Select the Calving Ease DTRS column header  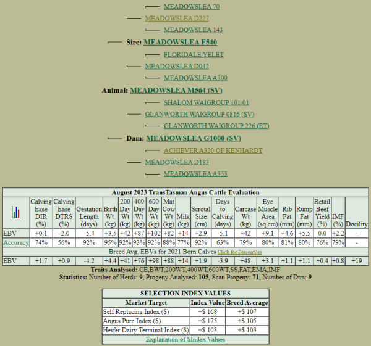pos(64,213)
